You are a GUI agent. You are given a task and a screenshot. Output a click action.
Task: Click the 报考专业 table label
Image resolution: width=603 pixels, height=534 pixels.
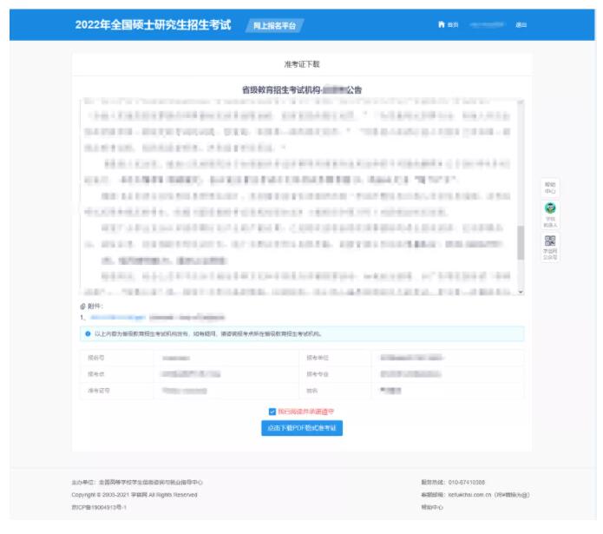coord(318,374)
